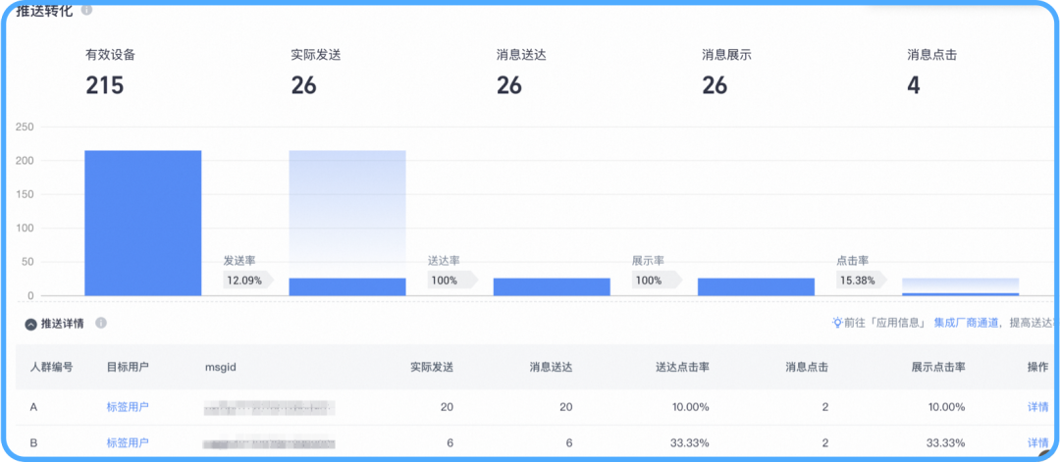Click the 推送详情 section title
Image resolution: width=1060 pixels, height=462 pixels.
[x=63, y=324]
